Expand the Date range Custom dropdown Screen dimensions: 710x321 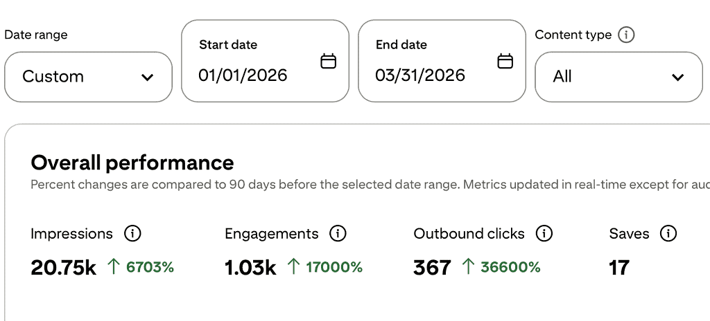[x=88, y=77]
